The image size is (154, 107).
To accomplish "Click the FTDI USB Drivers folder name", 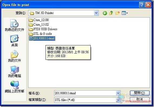I will coord(45,29).
